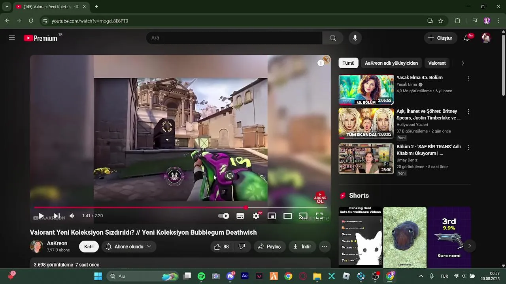Open Chrome media controls icon
Screen dimensions: 506x284
pyautogui.click(x=475, y=21)
